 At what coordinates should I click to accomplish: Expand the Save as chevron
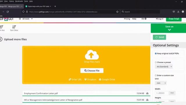(x=169, y=30)
